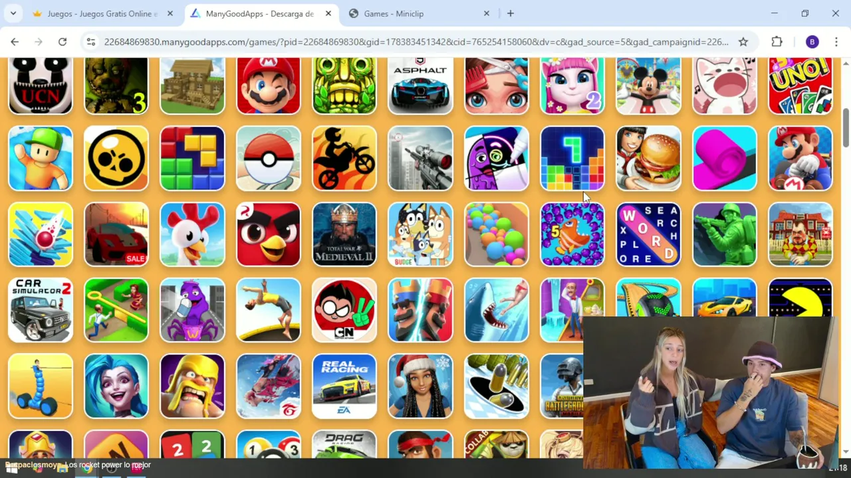Open the helix ball stack game icon
This screenshot has width=851, height=478.
(41, 234)
